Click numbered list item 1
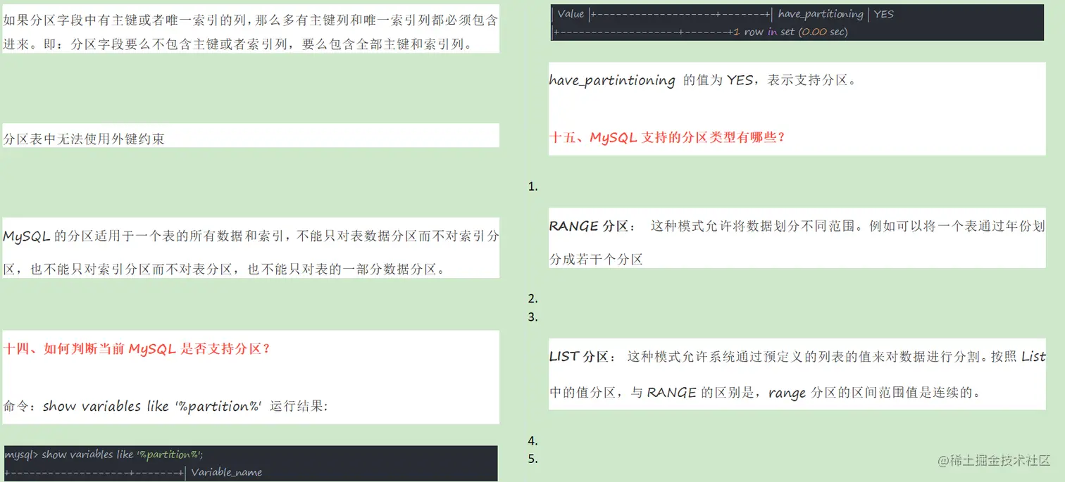Image resolution: width=1065 pixels, height=482 pixels. (533, 186)
